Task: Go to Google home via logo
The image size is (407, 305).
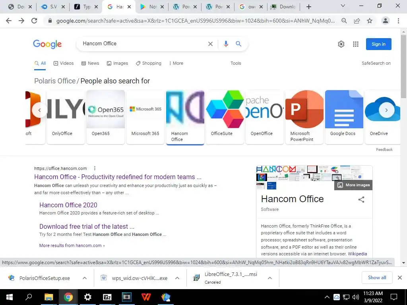Action: (47, 44)
